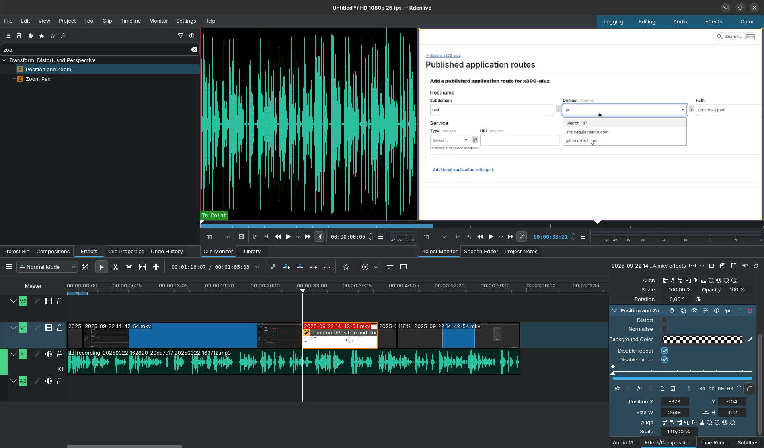The height and width of the screenshot is (448, 764).
Task: Enable the Distort checkbox
Action: pyautogui.click(x=665, y=320)
